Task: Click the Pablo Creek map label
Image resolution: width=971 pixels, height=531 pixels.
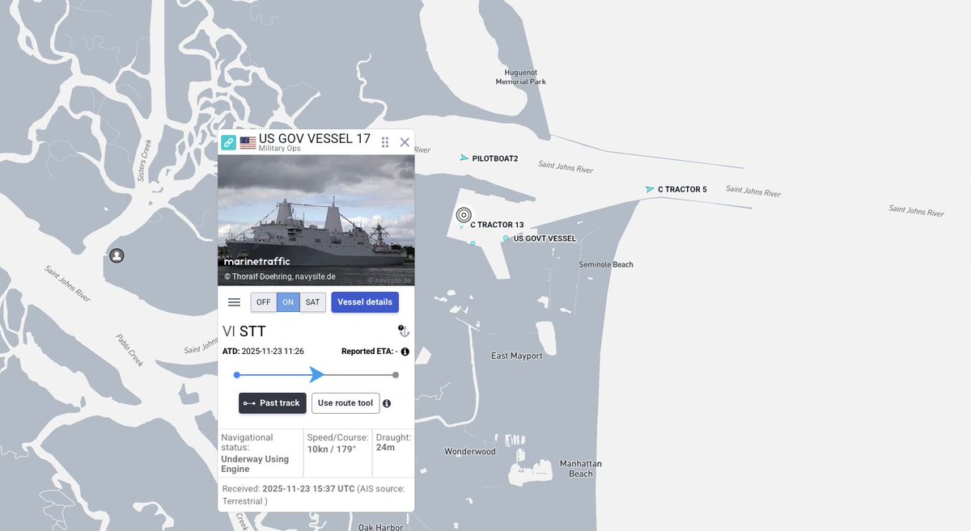Action: [x=129, y=351]
